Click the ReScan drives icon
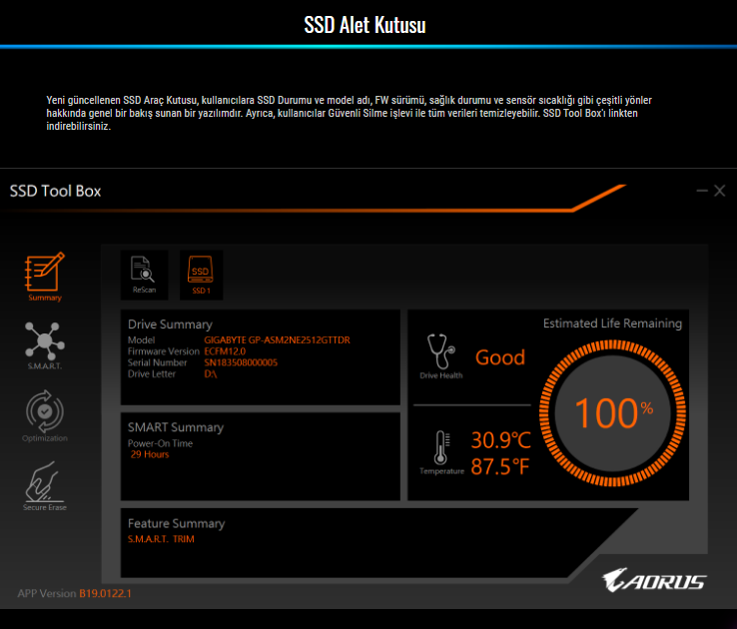This screenshot has width=737, height=629. pos(144,274)
